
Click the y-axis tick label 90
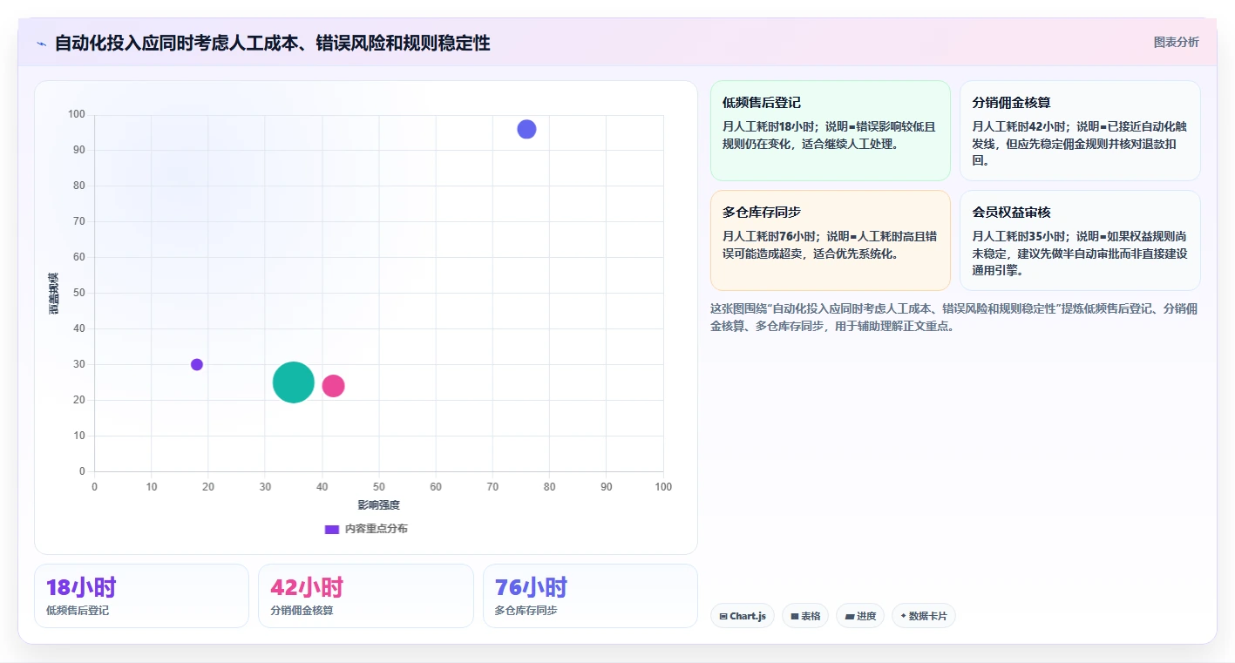point(79,150)
